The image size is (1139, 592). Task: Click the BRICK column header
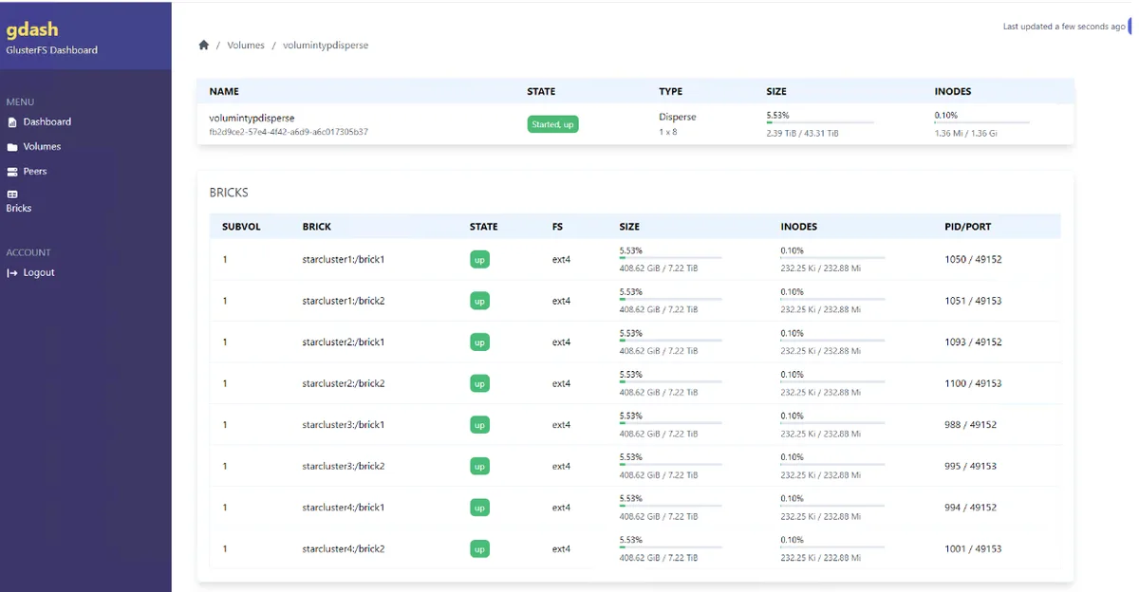317,227
